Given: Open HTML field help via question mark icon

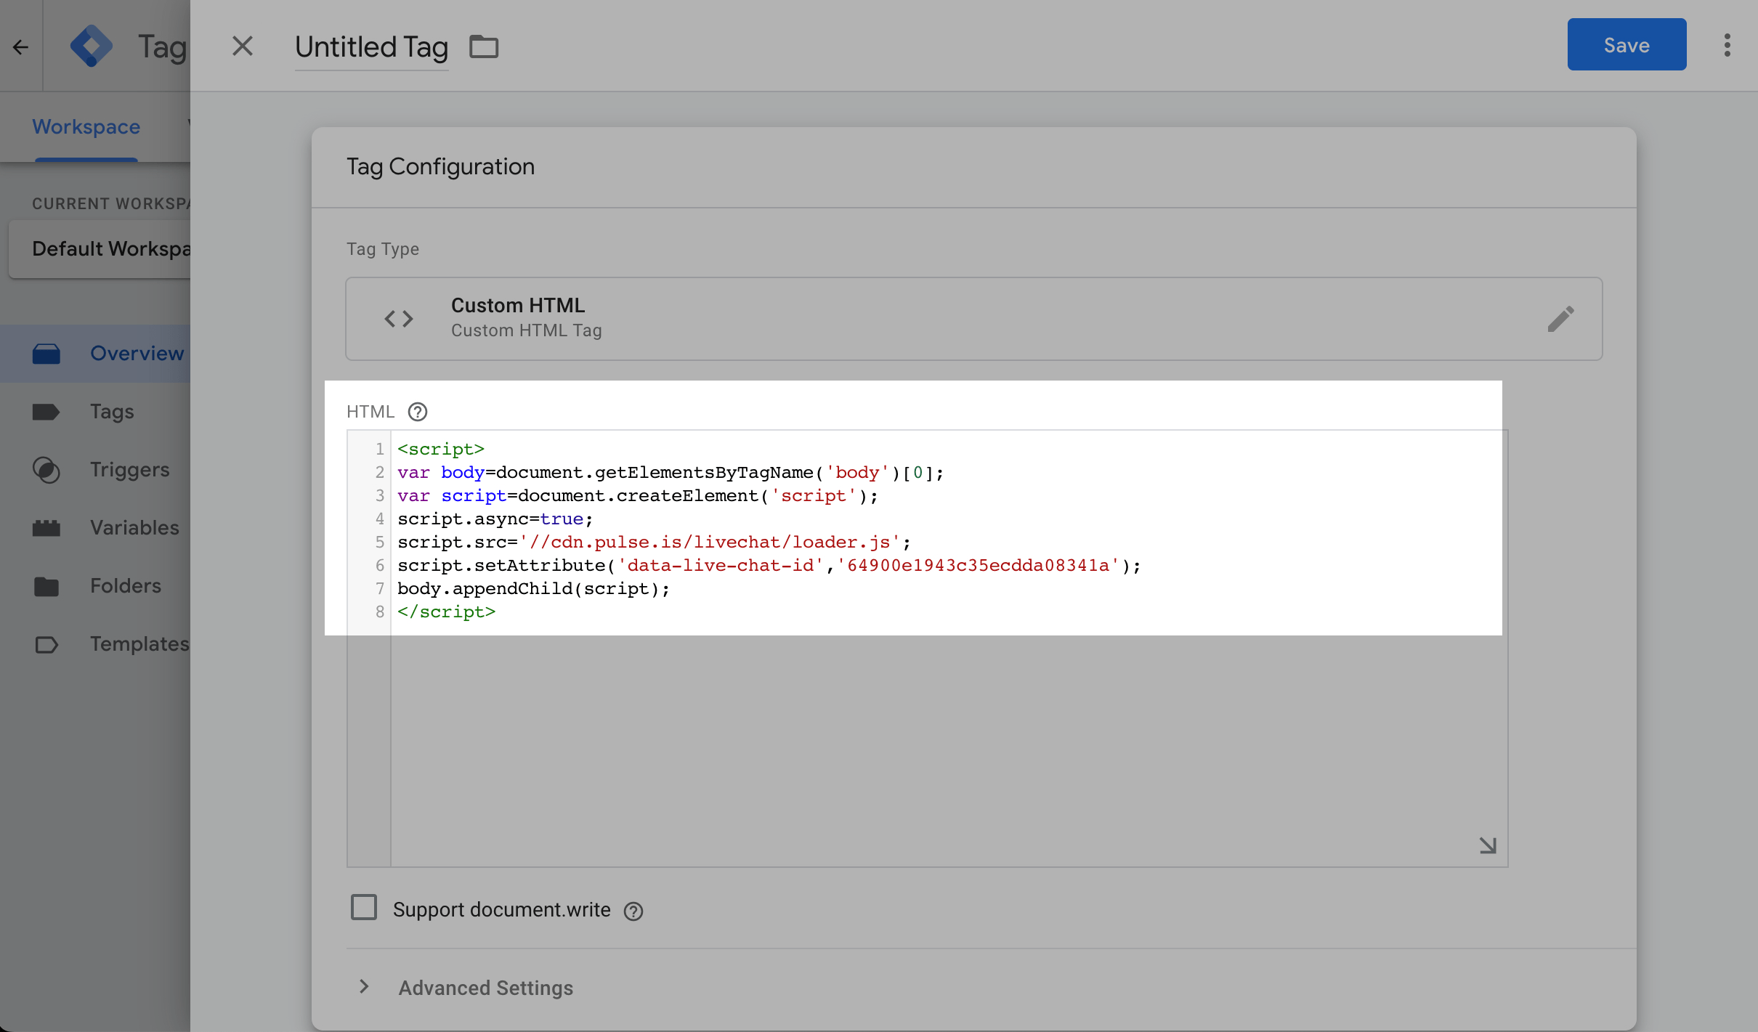Looking at the screenshot, I should point(417,412).
